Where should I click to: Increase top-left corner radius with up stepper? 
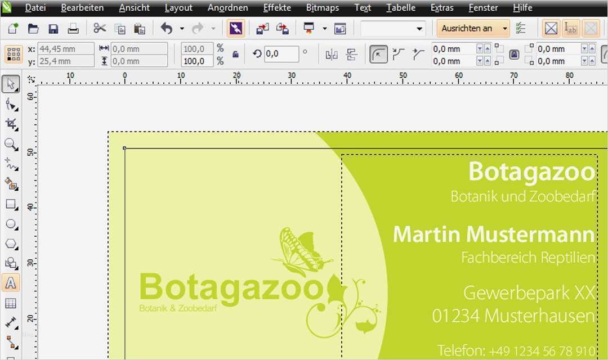tap(488, 49)
